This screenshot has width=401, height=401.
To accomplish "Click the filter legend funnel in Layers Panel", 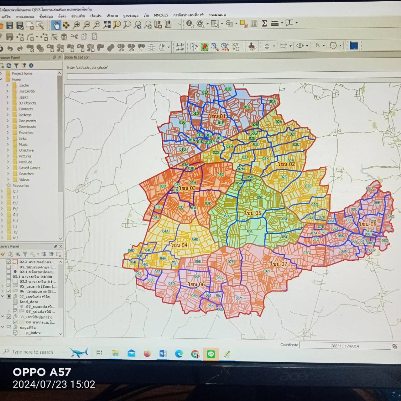I will click(x=25, y=254).
